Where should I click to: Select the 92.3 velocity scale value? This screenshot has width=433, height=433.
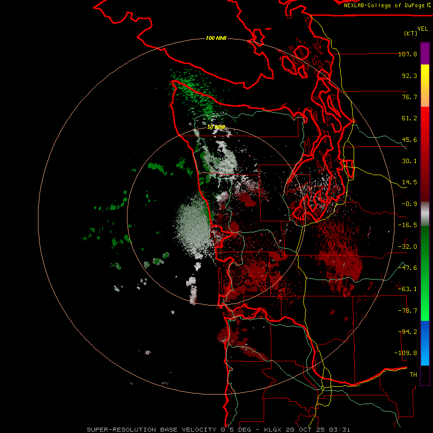tap(409, 76)
